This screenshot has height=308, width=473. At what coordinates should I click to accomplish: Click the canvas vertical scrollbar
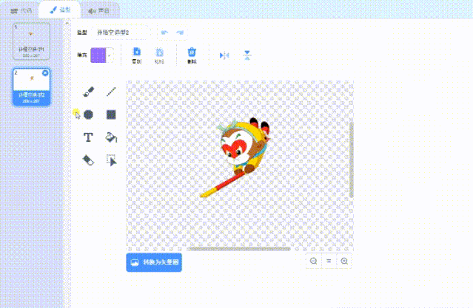(x=352, y=160)
